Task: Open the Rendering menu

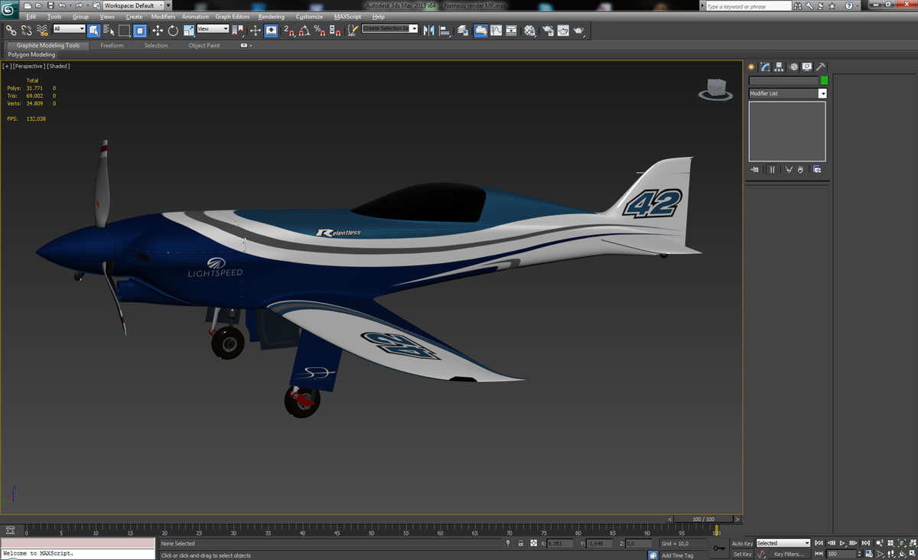Action: 271,17
